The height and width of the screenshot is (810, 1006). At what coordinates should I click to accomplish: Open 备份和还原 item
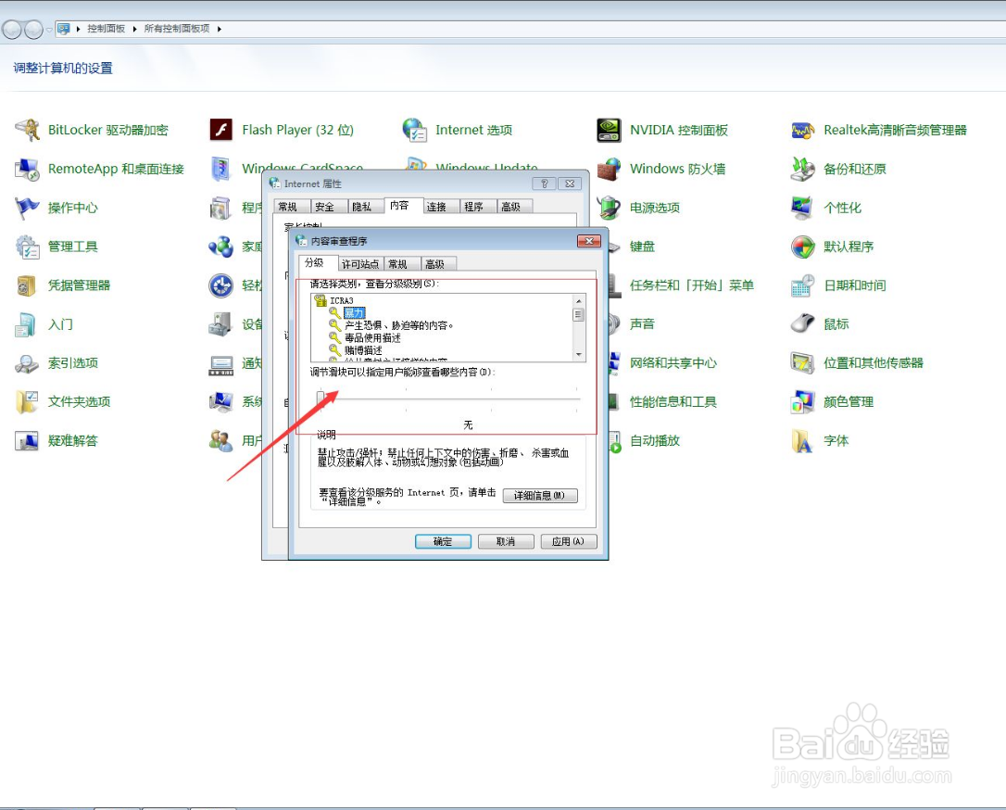click(838, 169)
